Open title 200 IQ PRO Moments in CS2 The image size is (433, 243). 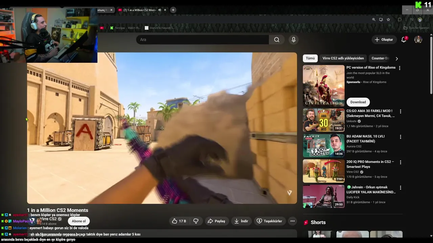coord(370,164)
